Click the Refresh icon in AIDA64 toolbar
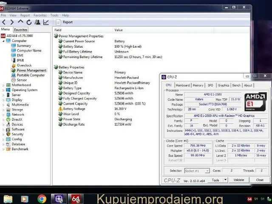Screen dimensions: 272x204 (x=29, y=22)
